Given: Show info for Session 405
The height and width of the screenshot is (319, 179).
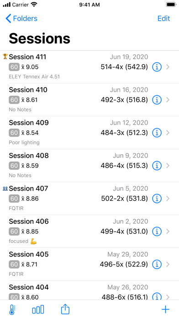Looking at the screenshot, I should pyautogui.click(x=157, y=264).
